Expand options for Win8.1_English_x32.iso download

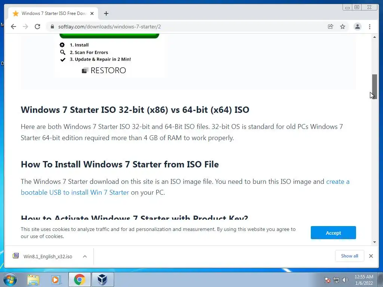(85, 256)
